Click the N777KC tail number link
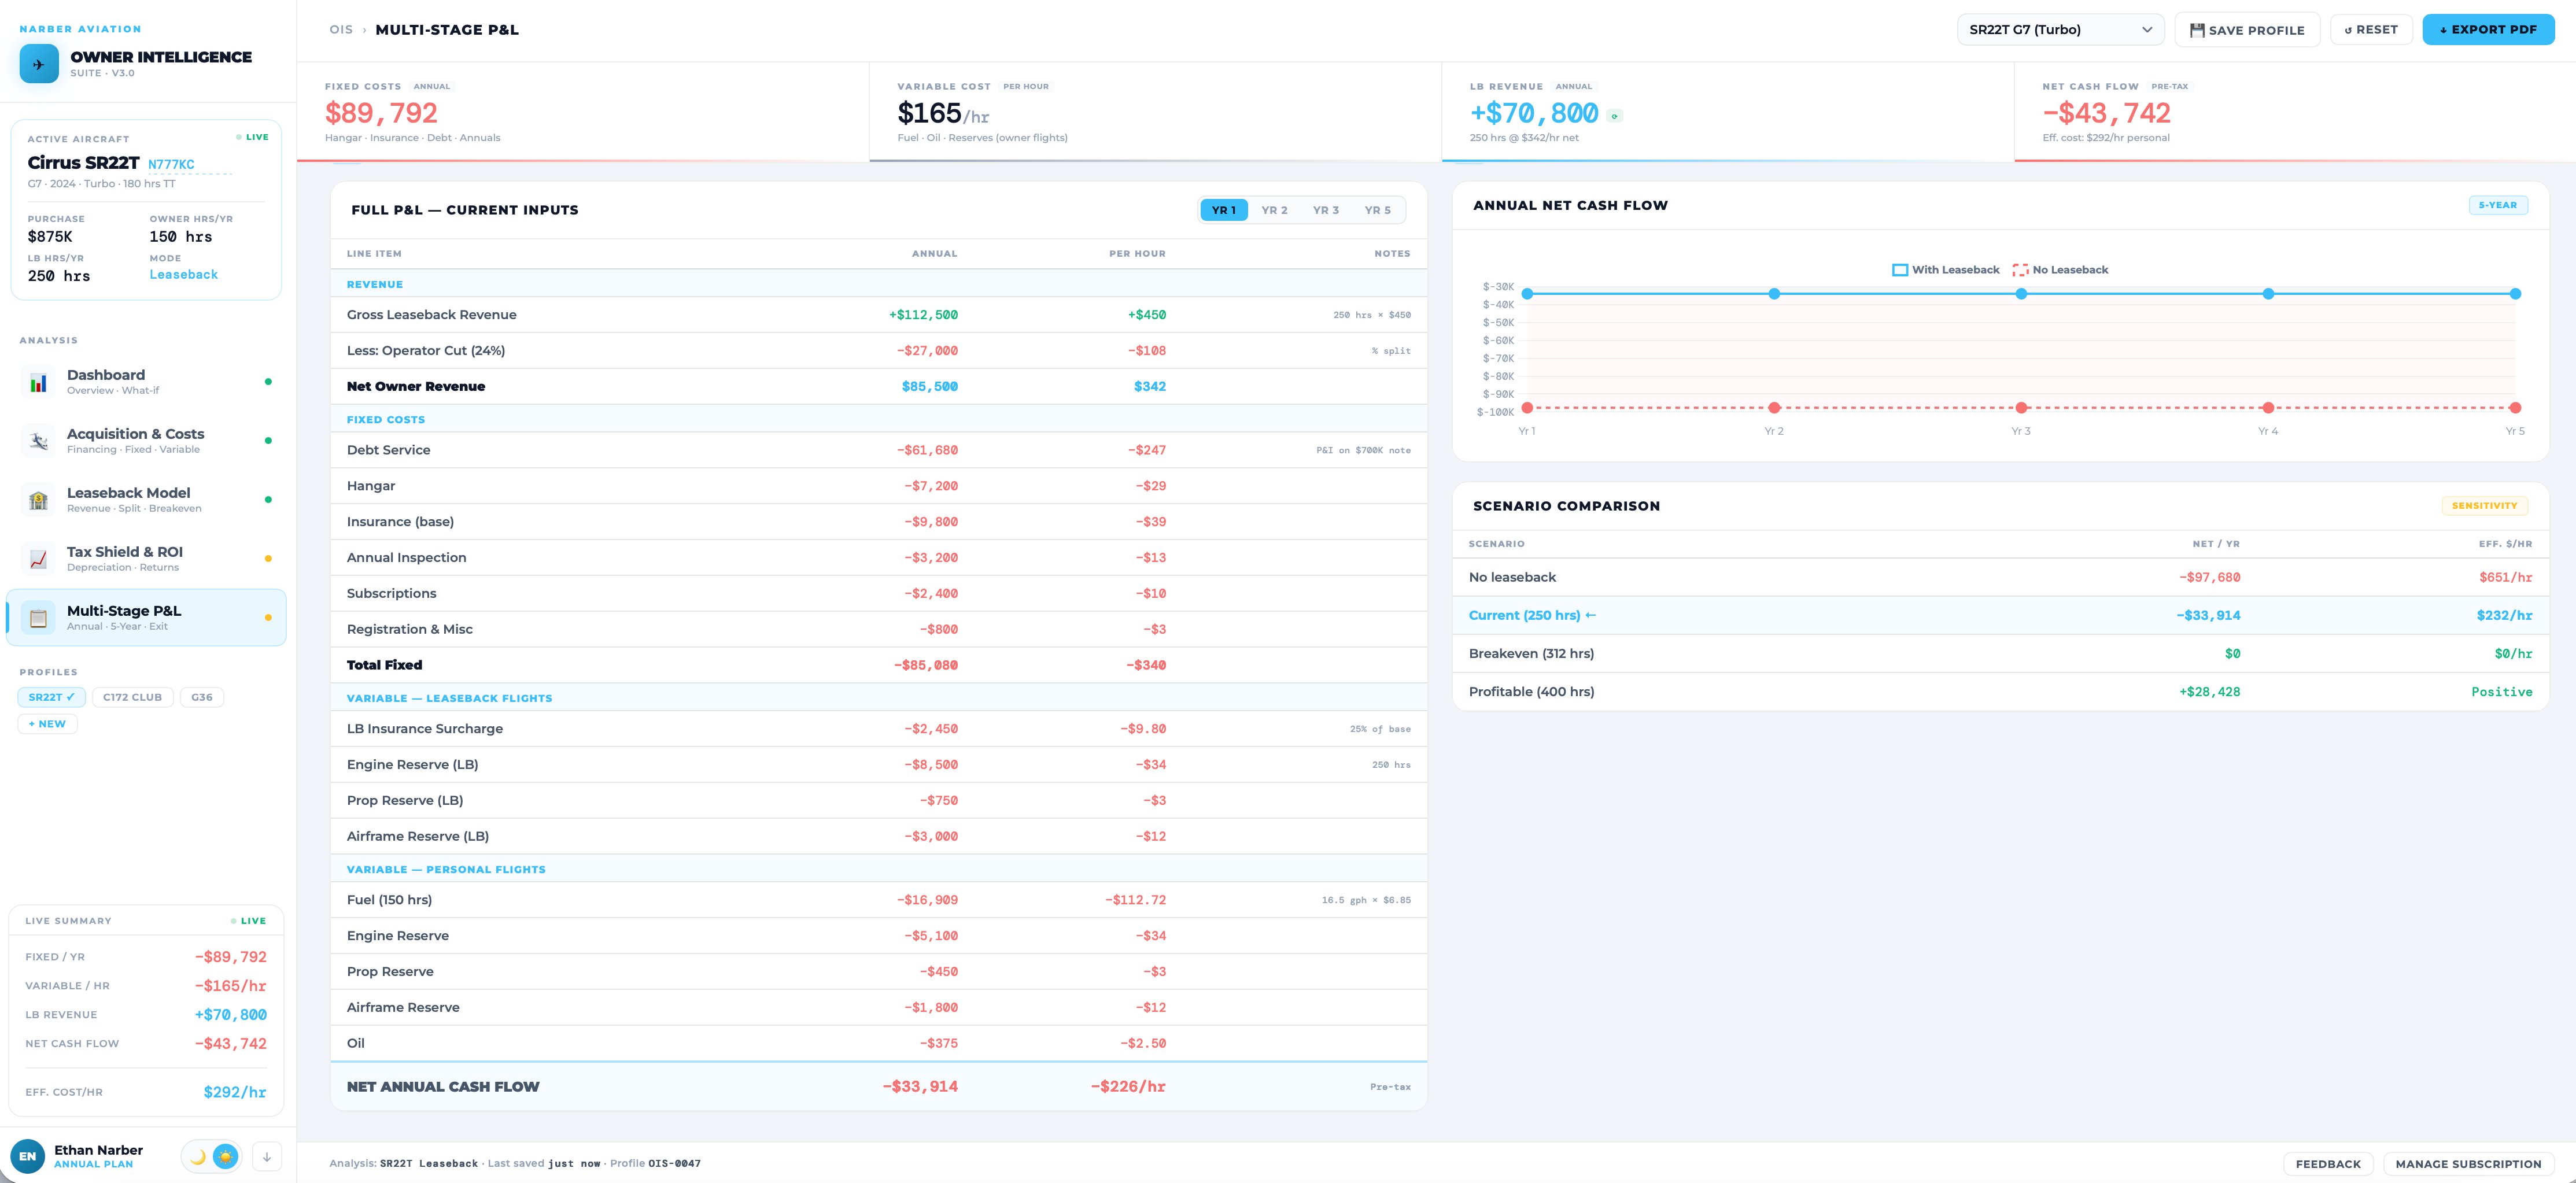 (x=171, y=165)
